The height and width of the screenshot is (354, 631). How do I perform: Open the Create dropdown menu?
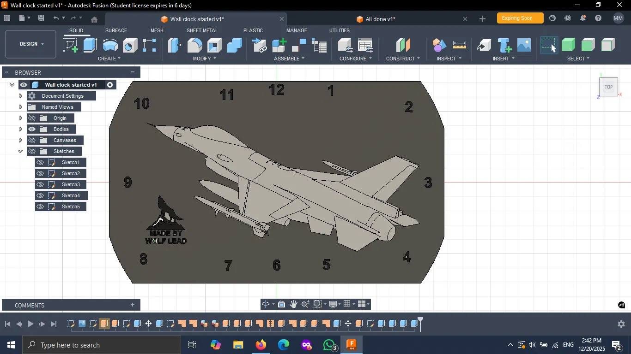[x=109, y=59]
